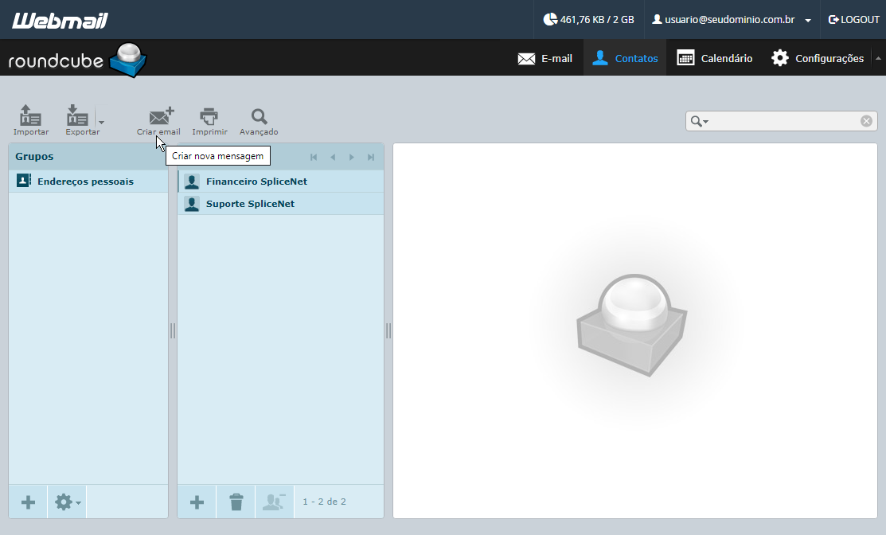The height and width of the screenshot is (535, 886).
Task: Click the LOGOUT link
Action: 853,20
